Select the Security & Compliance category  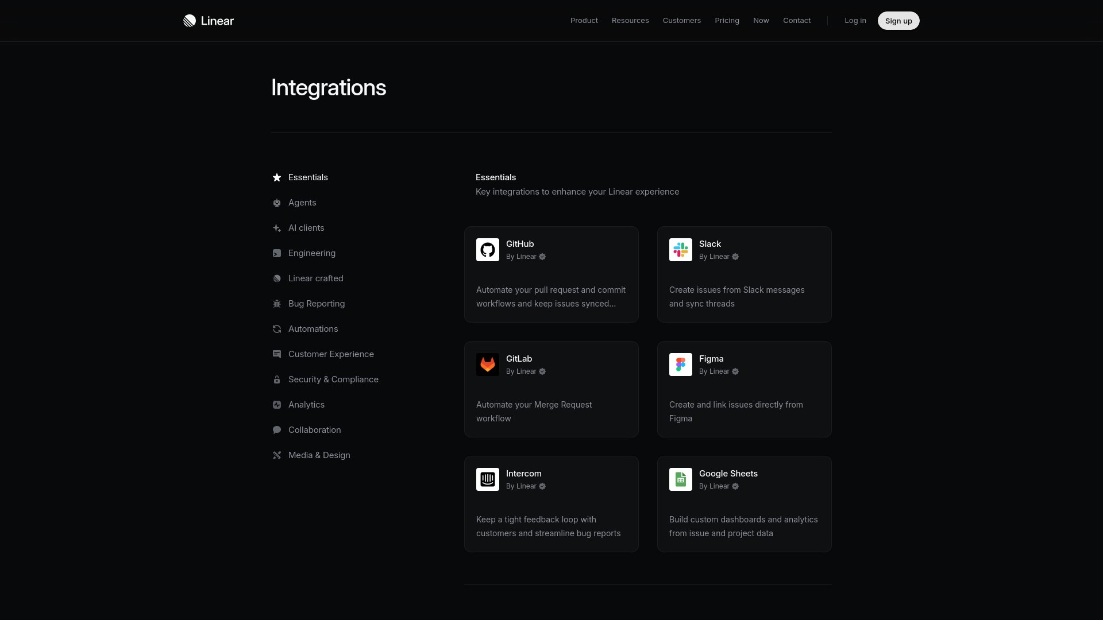click(x=333, y=379)
